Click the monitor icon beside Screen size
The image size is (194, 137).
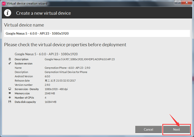10,89
